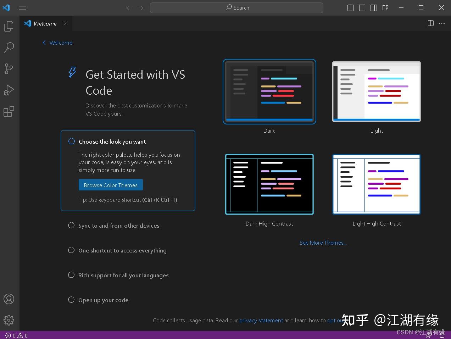Open the Manage settings gear
The width and height of the screenshot is (451, 339).
click(9, 320)
